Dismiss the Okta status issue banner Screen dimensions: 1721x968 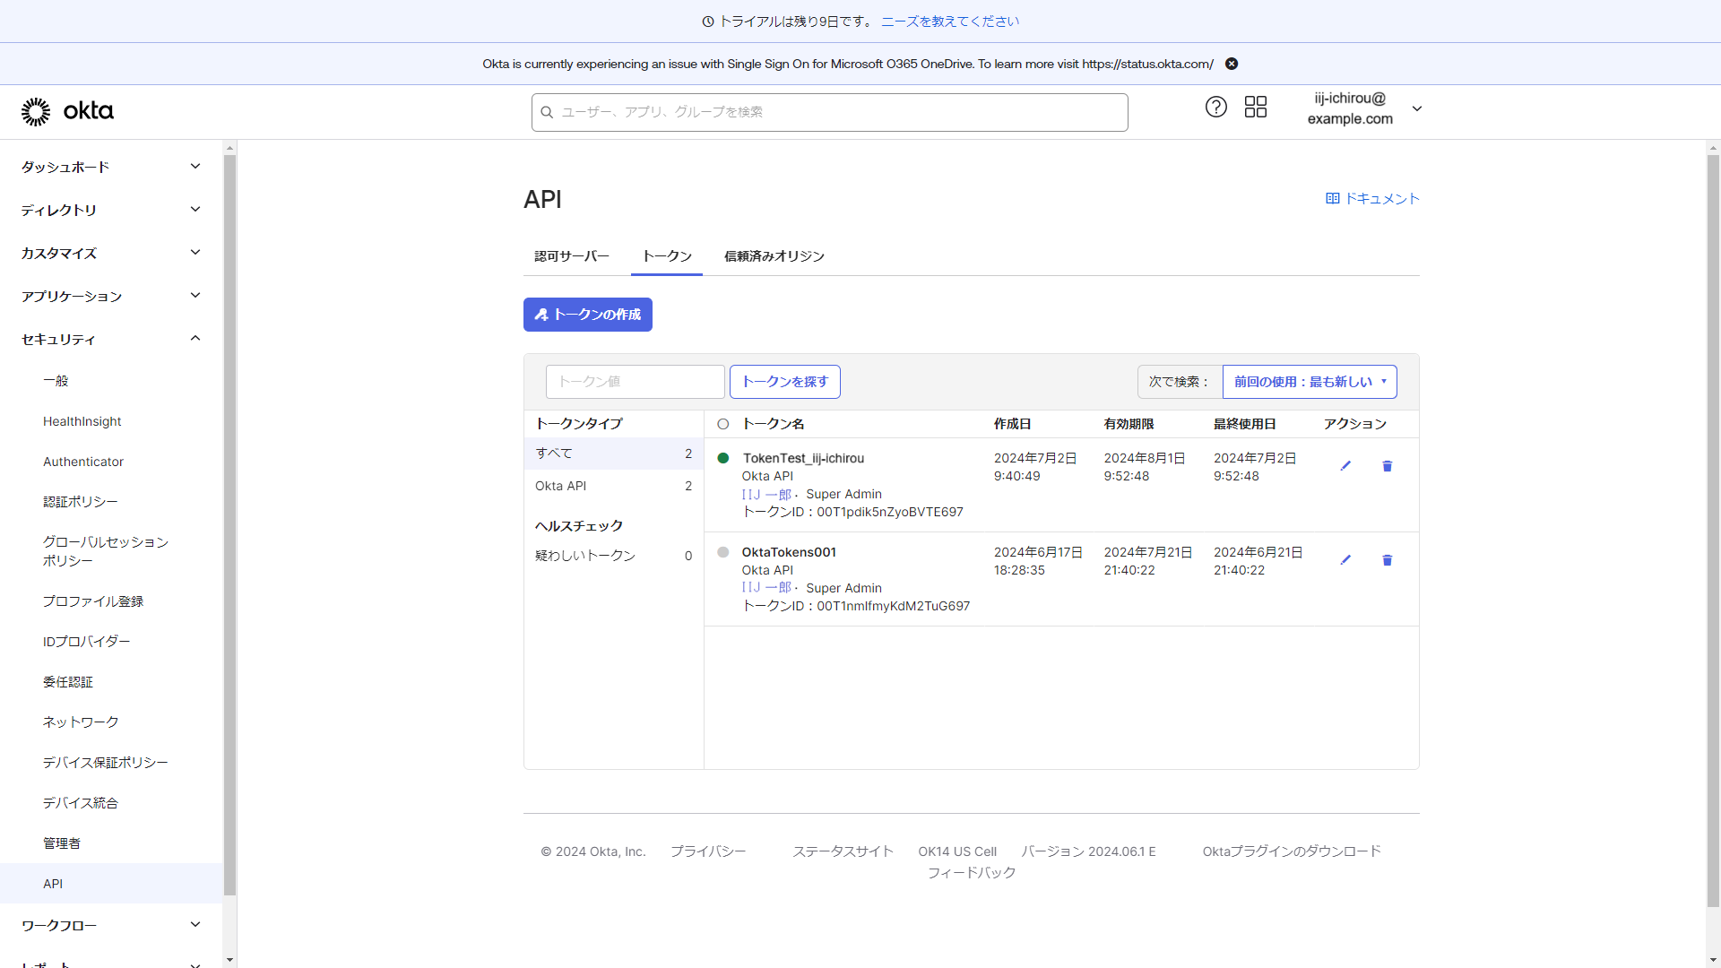[1232, 64]
